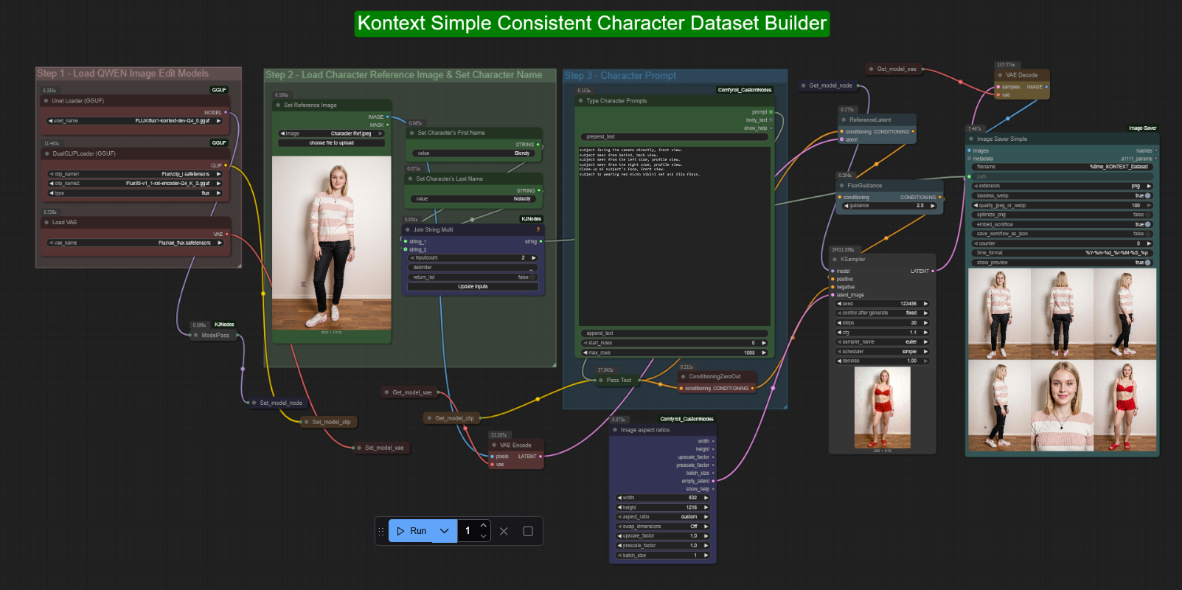Open the aspect_ratio custom combo box
The image size is (1182, 590).
tap(662, 517)
